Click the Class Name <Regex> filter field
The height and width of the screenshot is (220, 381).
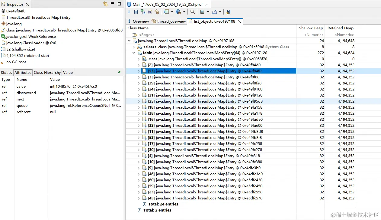click(211, 34)
